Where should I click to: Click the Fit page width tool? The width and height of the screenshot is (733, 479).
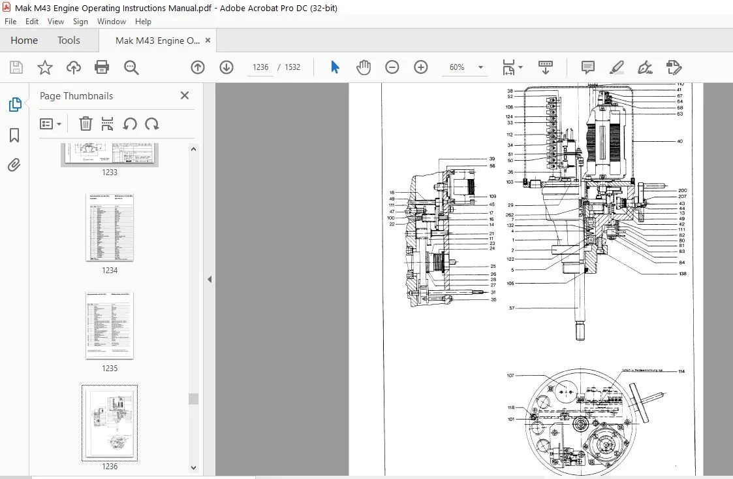(508, 67)
